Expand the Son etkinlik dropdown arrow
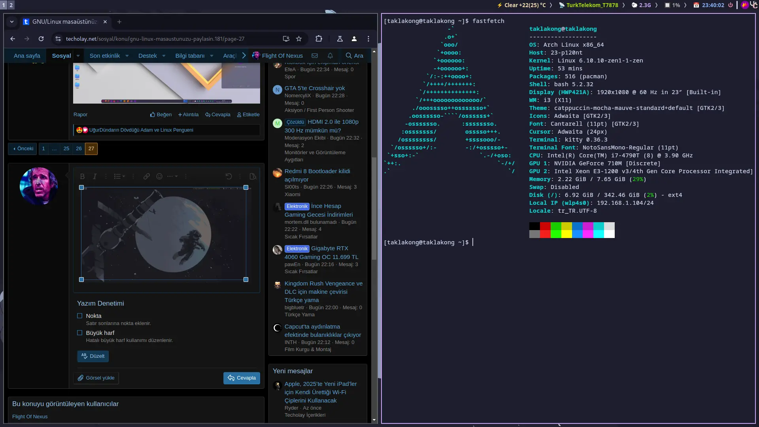The height and width of the screenshot is (427, 759). 127,56
